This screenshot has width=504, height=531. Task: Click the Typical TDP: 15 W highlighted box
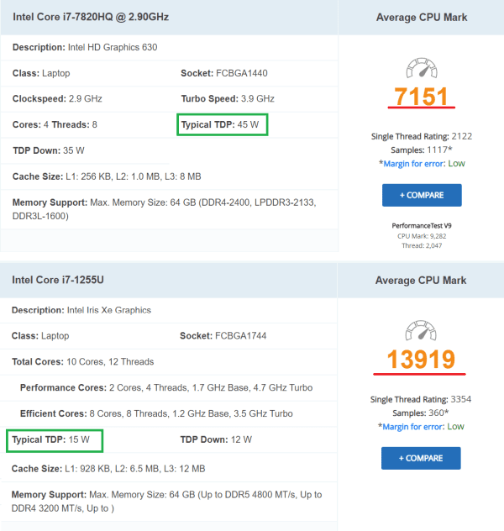[x=55, y=440]
